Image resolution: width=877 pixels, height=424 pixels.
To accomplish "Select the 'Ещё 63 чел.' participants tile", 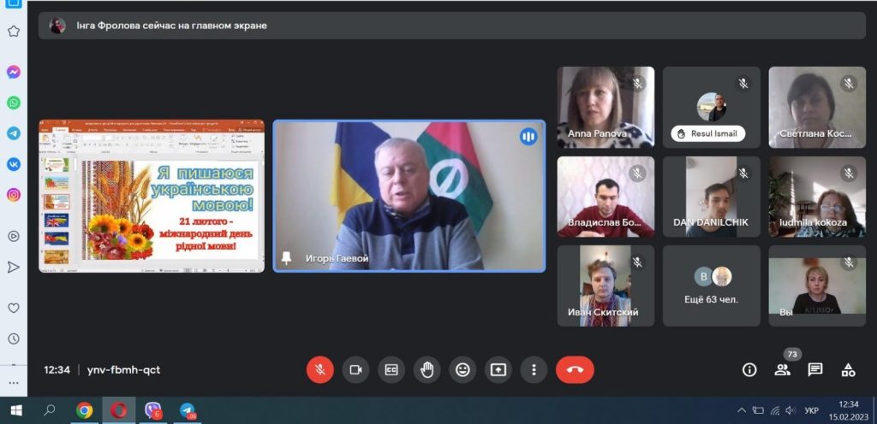I will point(711,286).
